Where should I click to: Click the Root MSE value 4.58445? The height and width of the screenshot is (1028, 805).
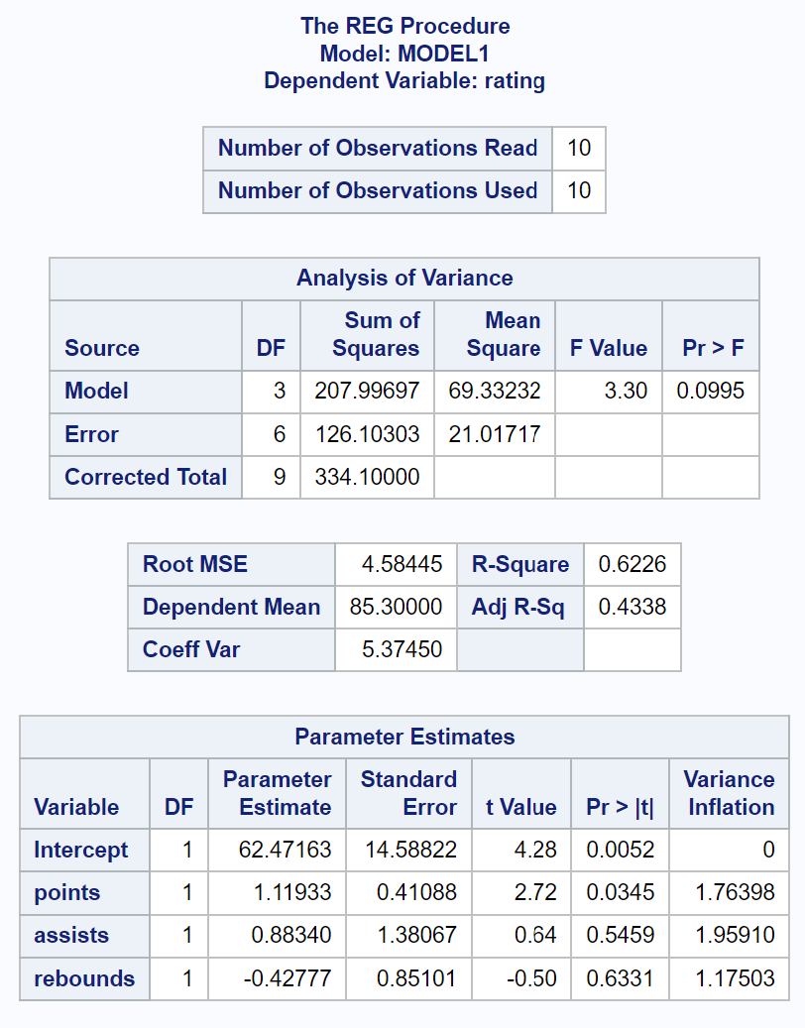tap(402, 564)
